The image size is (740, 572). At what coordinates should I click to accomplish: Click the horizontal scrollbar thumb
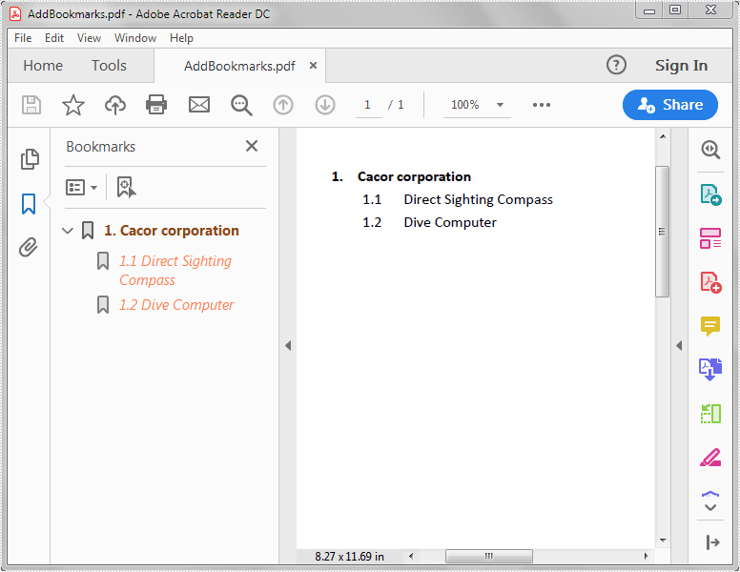(x=489, y=556)
